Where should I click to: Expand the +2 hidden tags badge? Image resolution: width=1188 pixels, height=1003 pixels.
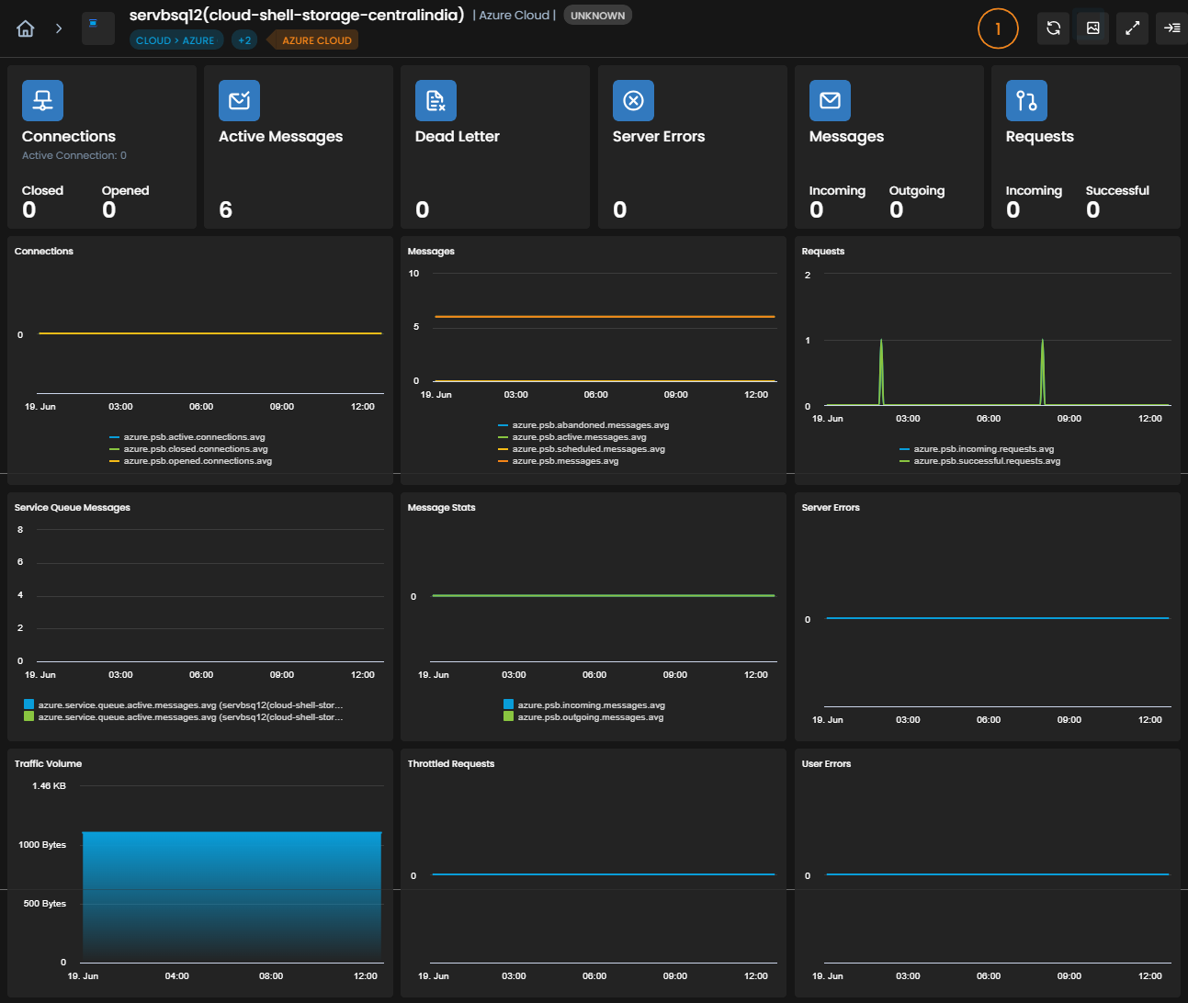244,40
